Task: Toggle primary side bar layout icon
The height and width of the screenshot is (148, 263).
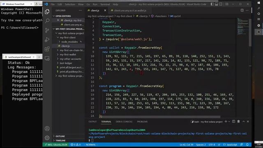Action: (212, 4)
